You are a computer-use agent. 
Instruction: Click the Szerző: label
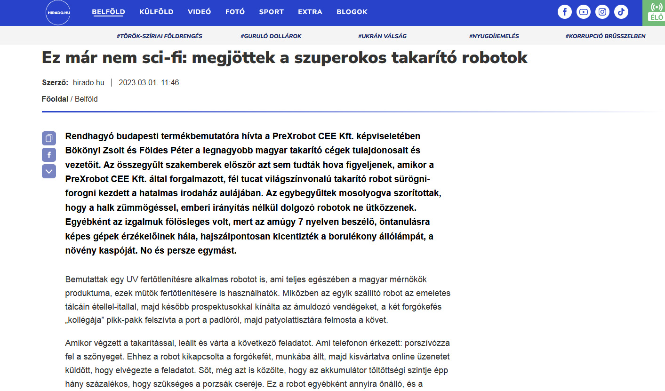pyautogui.click(x=55, y=82)
